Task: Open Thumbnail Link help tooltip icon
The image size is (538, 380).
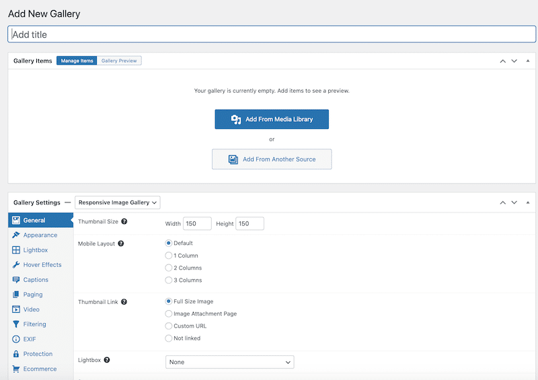Action: click(124, 302)
